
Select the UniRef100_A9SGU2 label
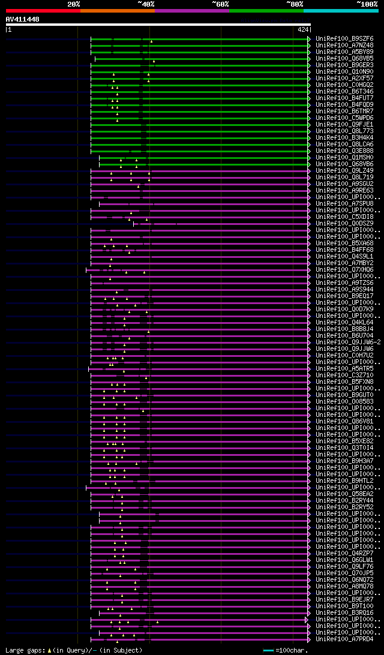pyautogui.click(x=345, y=184)
